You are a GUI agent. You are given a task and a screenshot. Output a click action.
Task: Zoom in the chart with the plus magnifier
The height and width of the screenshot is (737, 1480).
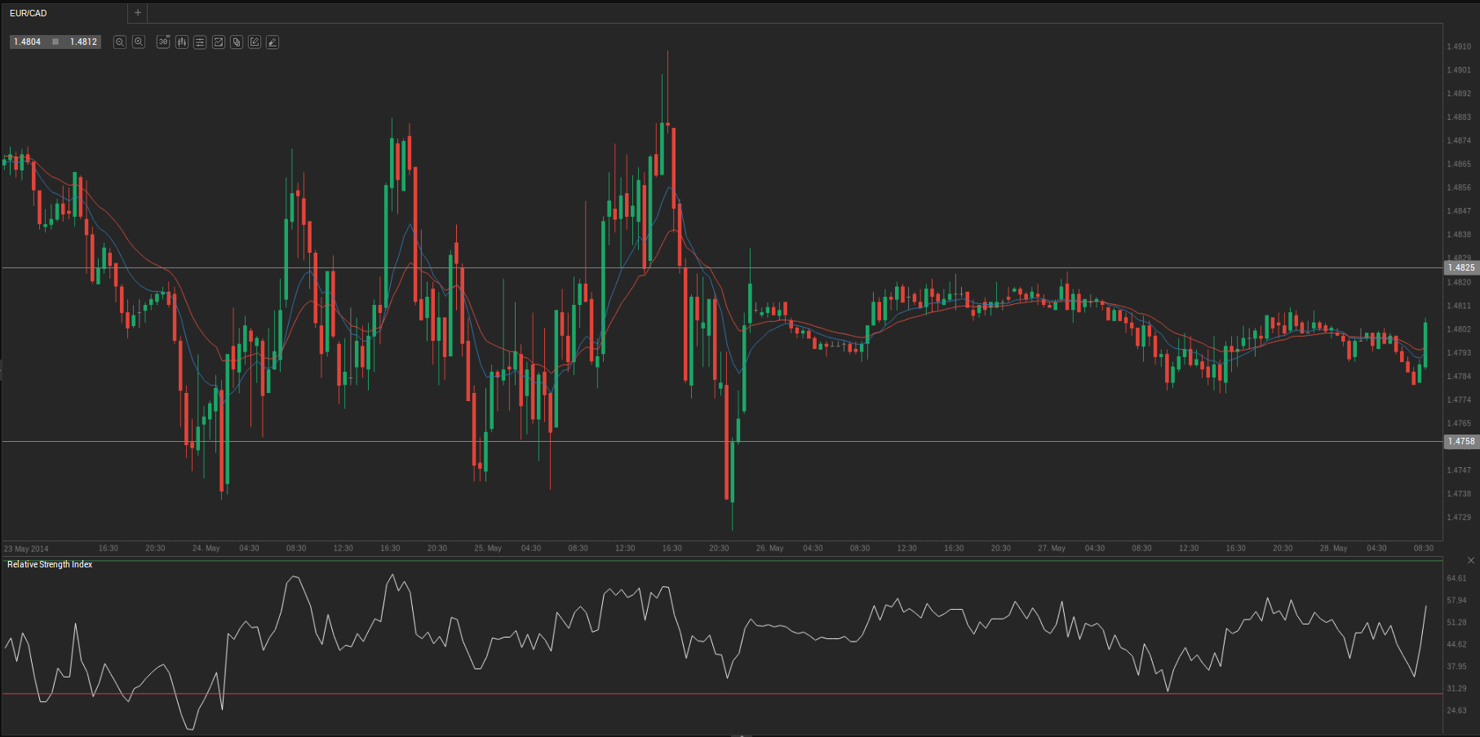tap(139, 42)
